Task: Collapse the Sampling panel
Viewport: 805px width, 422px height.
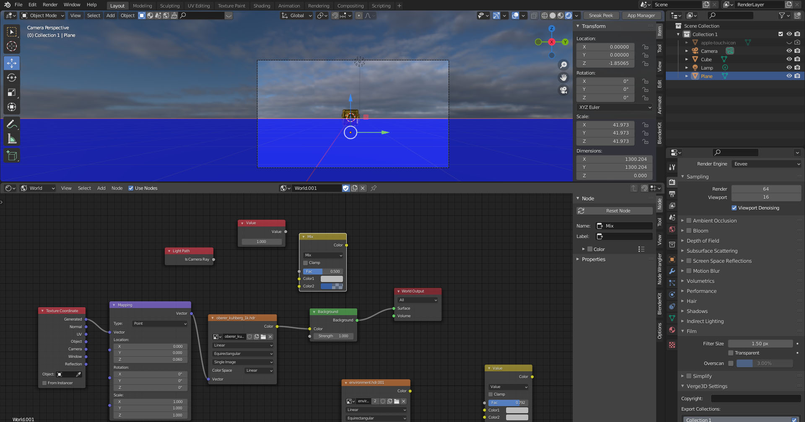Action: point(697,176)
